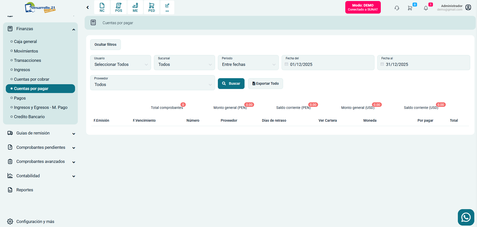Open the POS point of sale shortcut
Image resolution: width=477 pixels, height=227 pixels.
[x=119, y=7]
